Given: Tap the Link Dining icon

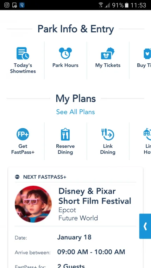Looking at the screenshot, I should click(x=108, y=134).
